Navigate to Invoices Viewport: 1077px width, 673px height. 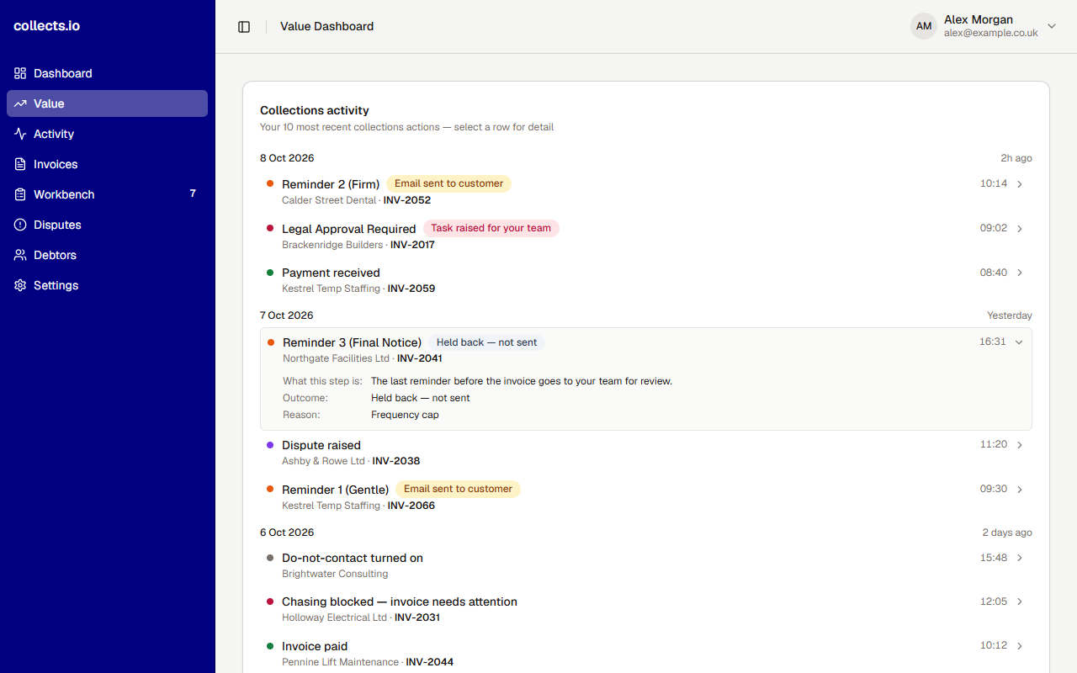[x=107, y=164]
